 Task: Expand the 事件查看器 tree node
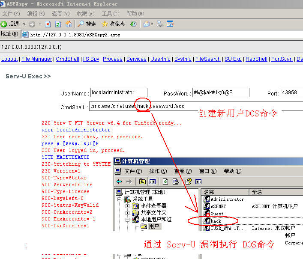[x=127, y=206]
